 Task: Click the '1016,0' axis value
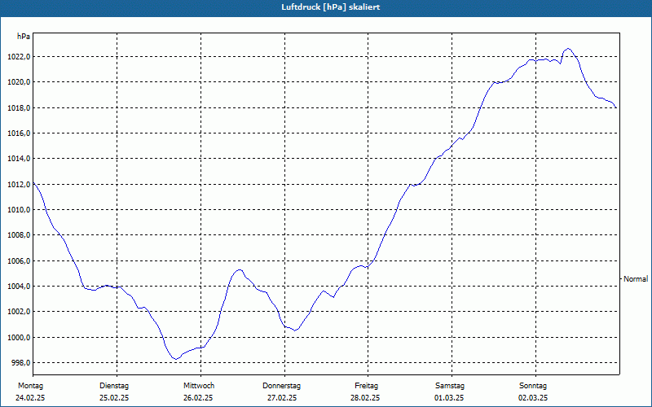[x=19, y=133]
